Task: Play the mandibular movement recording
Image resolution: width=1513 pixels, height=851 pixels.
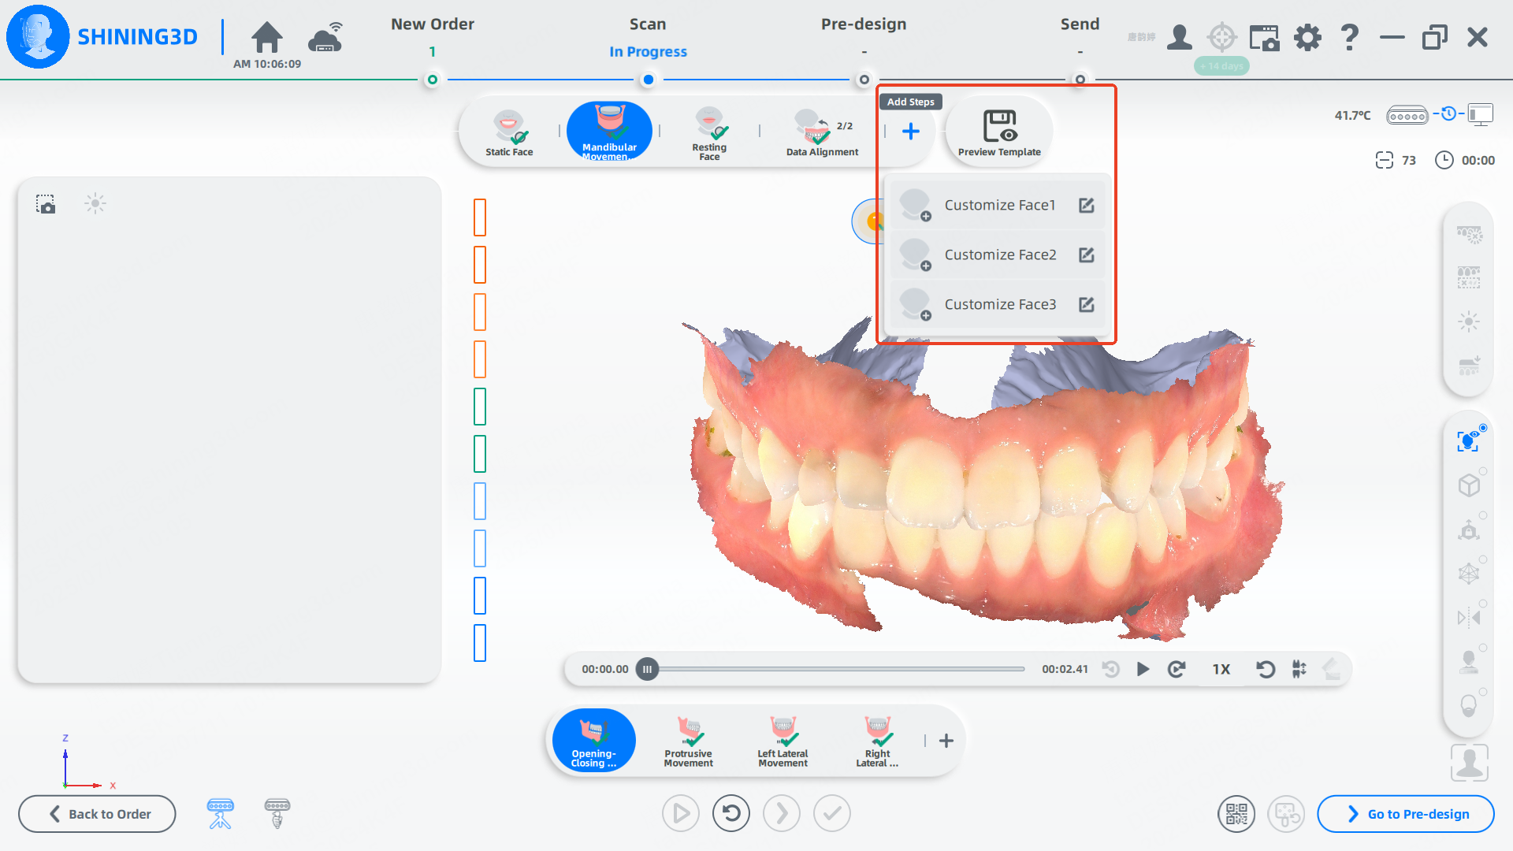Action: point(1143,669)
